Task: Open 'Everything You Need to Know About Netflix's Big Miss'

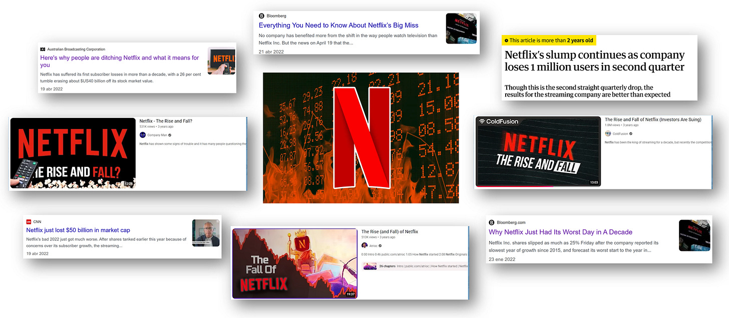Action: 338,25
